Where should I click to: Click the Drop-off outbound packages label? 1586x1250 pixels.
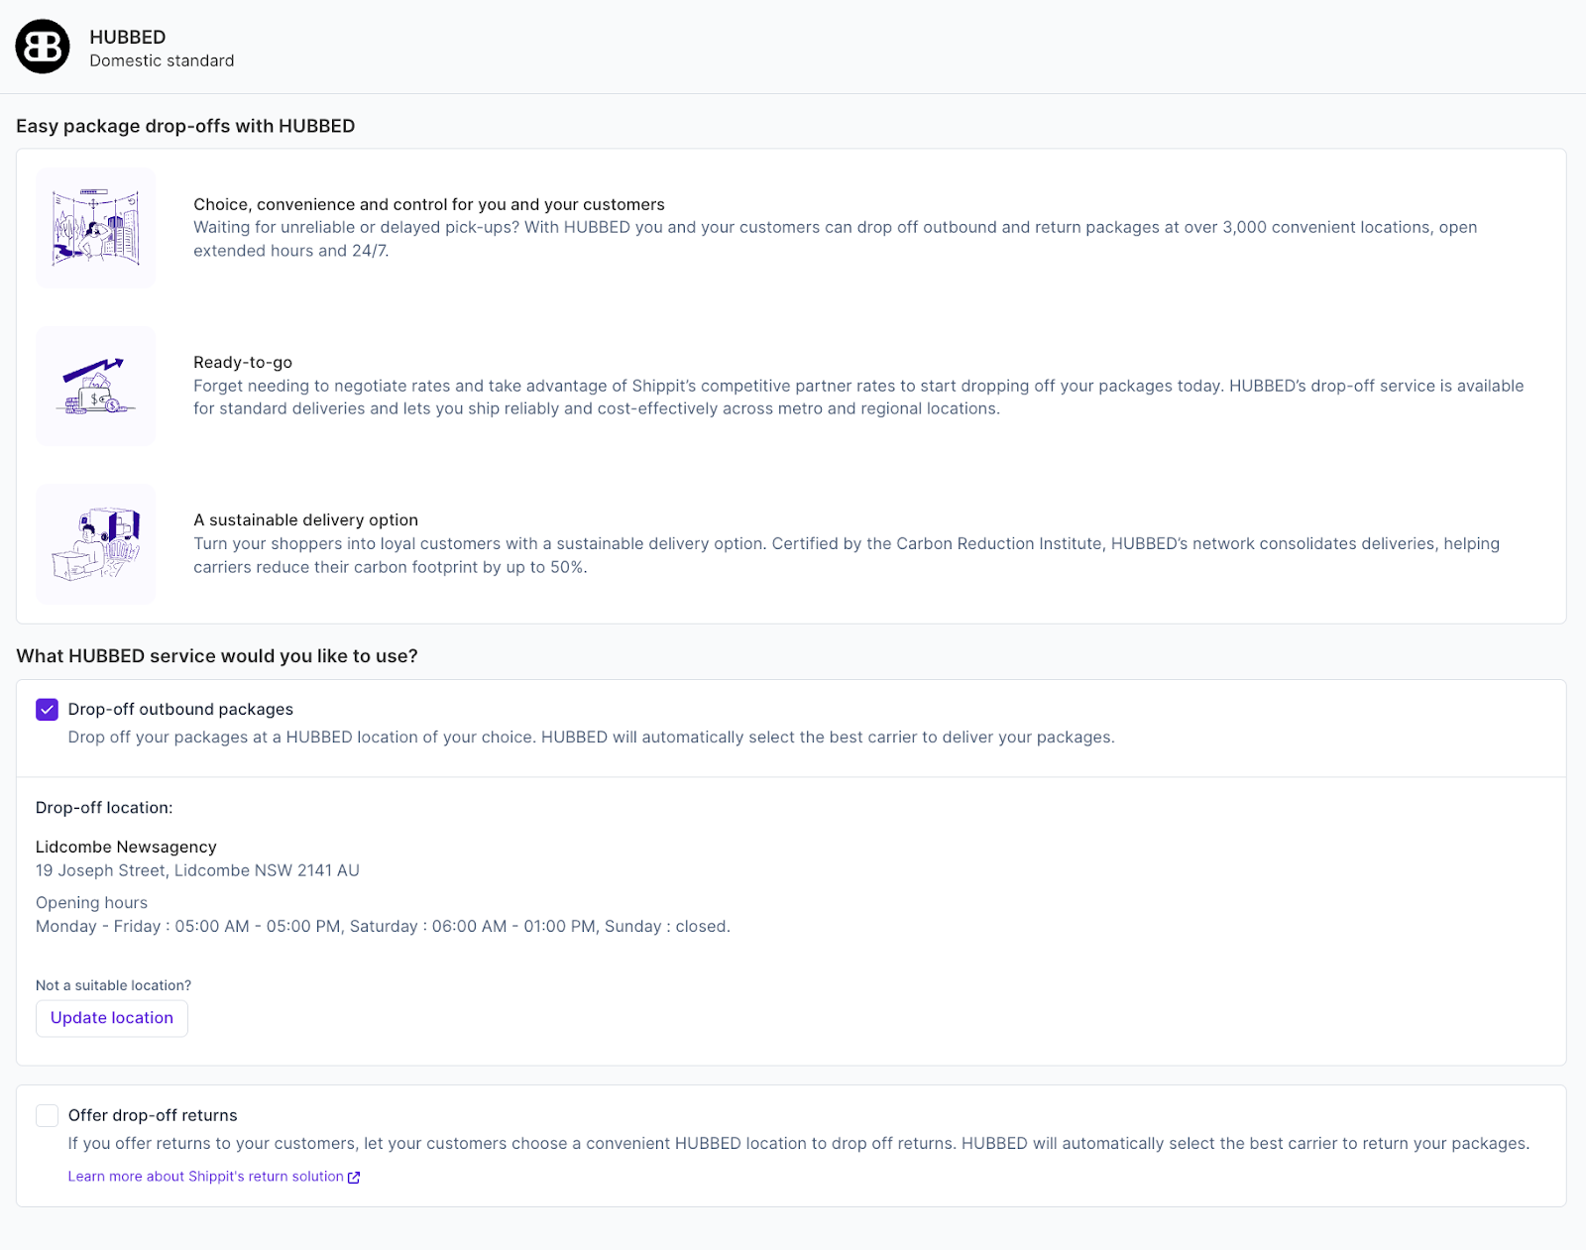point(180,710)
